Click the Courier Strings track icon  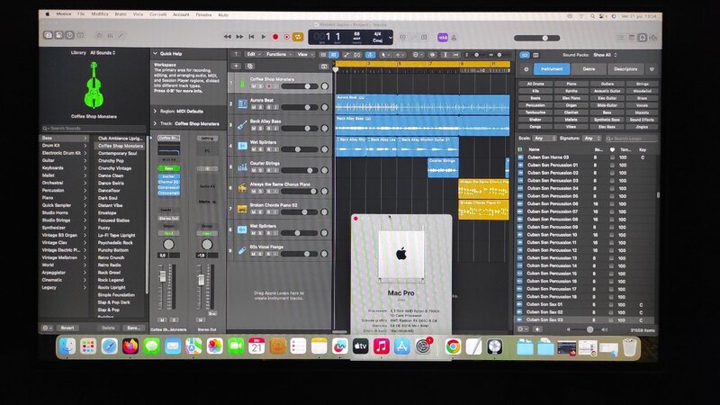(242, 166)
